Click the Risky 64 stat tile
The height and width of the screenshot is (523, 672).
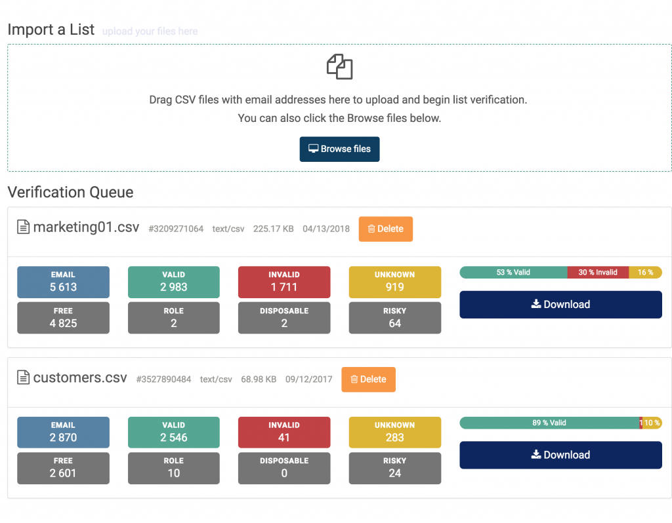pos(394,318)
